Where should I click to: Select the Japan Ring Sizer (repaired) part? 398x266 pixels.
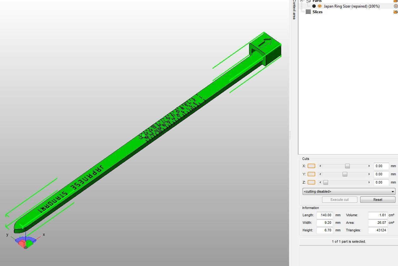pos(352,6)
